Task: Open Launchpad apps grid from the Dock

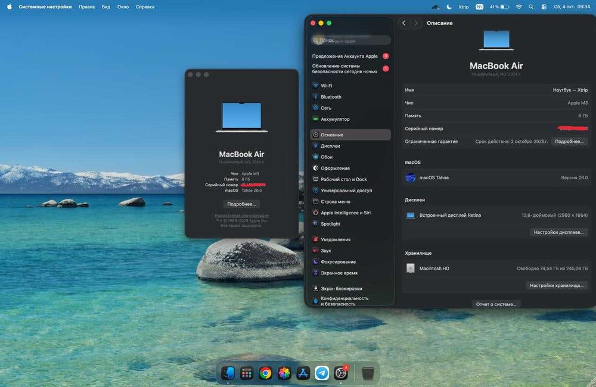Action: [x=247, y=373]
